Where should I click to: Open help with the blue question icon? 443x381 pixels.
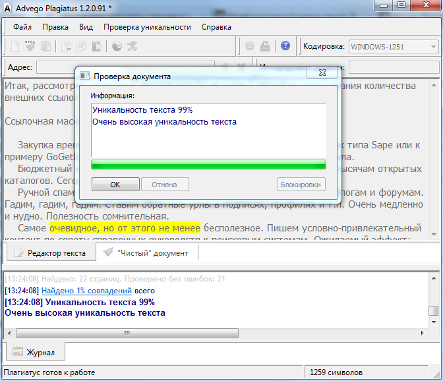pyautogui.click(x=285, y=45)
